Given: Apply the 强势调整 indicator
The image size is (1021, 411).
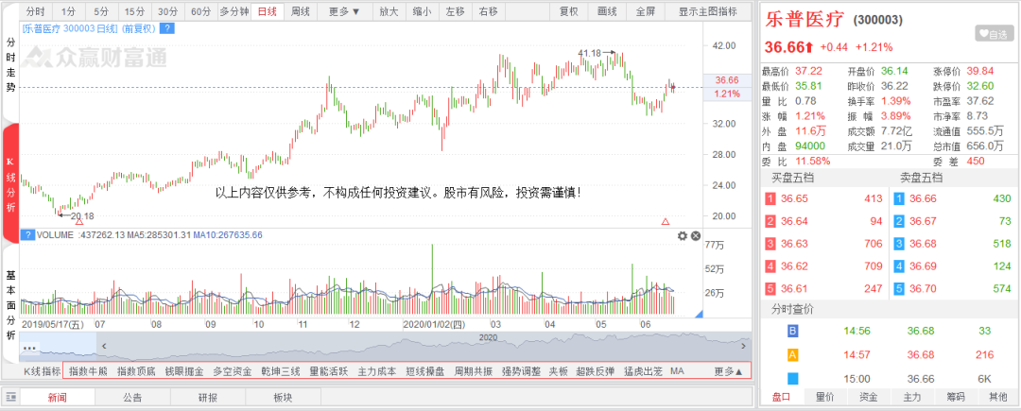Looking at the screenshot, I should 522,371.
